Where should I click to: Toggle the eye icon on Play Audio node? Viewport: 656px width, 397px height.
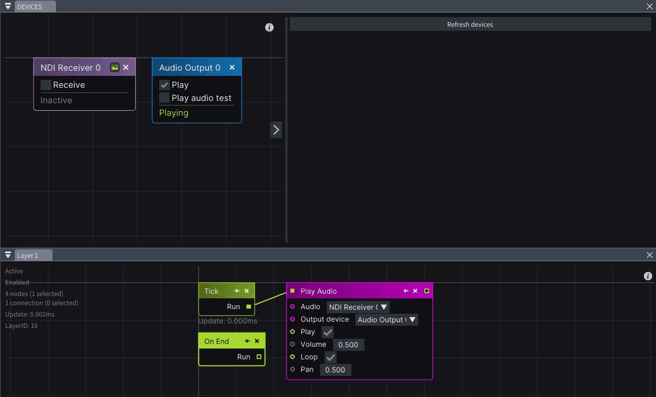click(x=406, y=291)
